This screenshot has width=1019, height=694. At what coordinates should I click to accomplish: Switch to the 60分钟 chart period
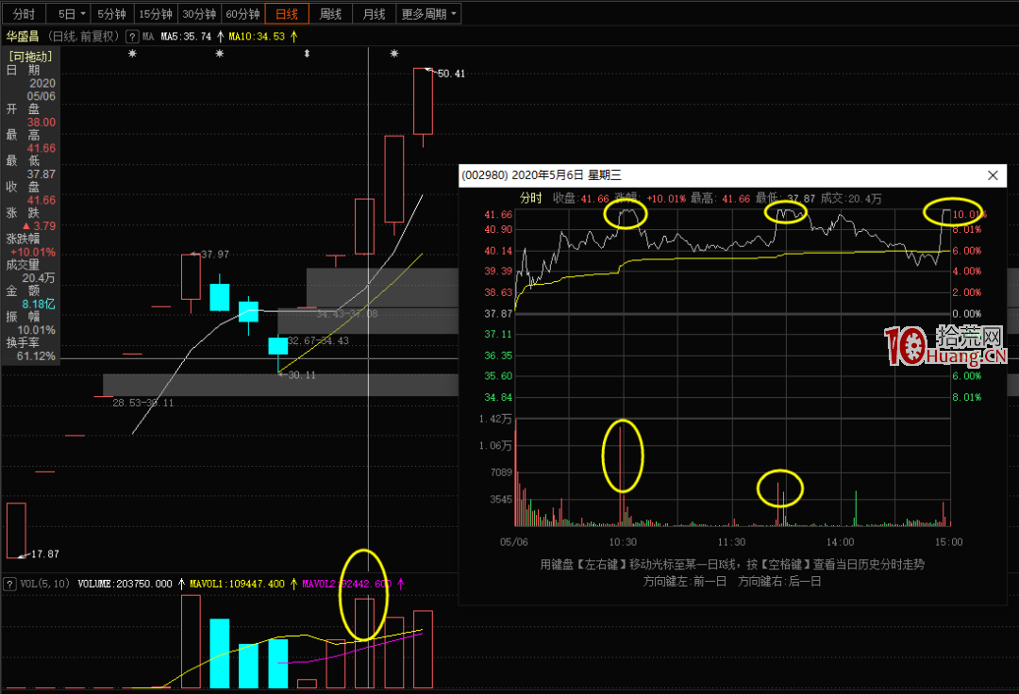[x=242, y=13]
